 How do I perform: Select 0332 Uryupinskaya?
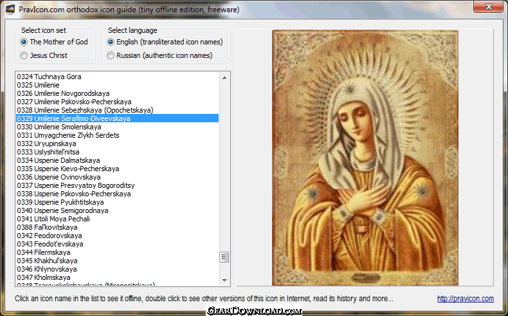118,144
